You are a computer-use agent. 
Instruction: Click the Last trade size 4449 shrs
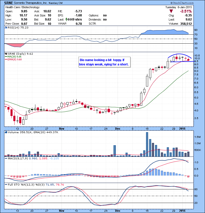click(75, 20)
